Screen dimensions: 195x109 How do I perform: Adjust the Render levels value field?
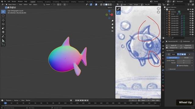(x=184, y=63)
